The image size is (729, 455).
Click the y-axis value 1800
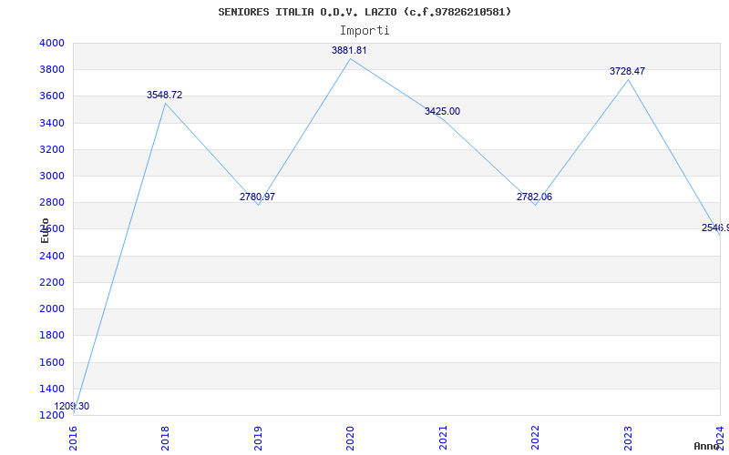pyautogui.click(x=52, y=336)
